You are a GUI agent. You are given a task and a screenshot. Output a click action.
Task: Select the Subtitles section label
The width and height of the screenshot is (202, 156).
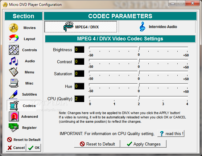[30, 94]
